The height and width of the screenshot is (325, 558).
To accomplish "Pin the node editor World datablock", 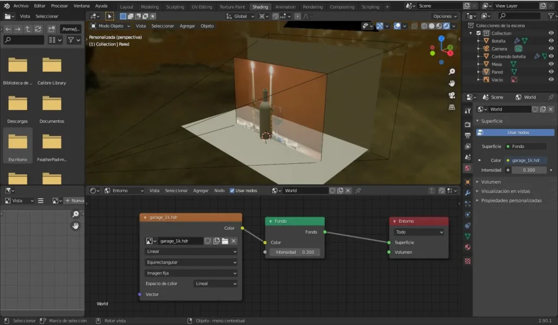I will pyautogui.click(x=359, y=191).
